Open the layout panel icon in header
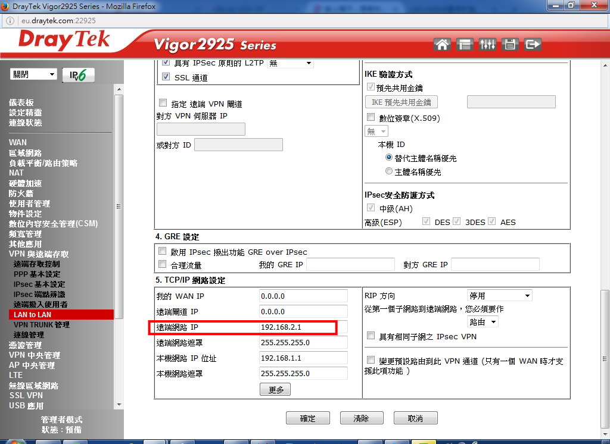610x444 pixels. tap(464, 45)
